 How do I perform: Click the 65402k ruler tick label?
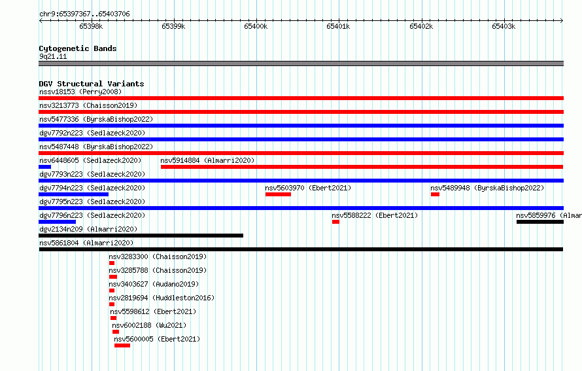pyautogui.click(x=421, y=26)
